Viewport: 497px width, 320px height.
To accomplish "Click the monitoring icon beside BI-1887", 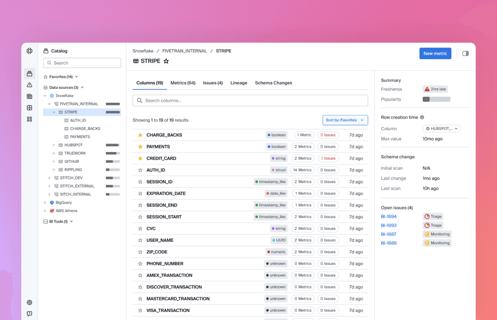I will tap(427, 234).
